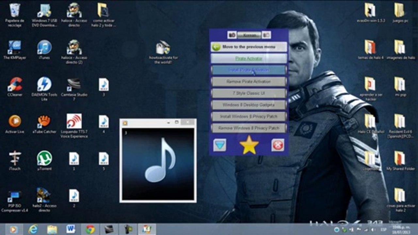Open the 'imagenes de halo' folder
418x235 pixels.
pyautogui.click(x=400, y=50)
